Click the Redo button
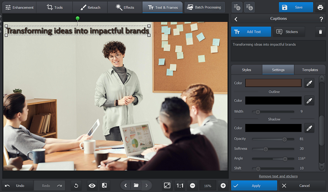The width and height of the screenshot is (328, 192). point(49,185)
